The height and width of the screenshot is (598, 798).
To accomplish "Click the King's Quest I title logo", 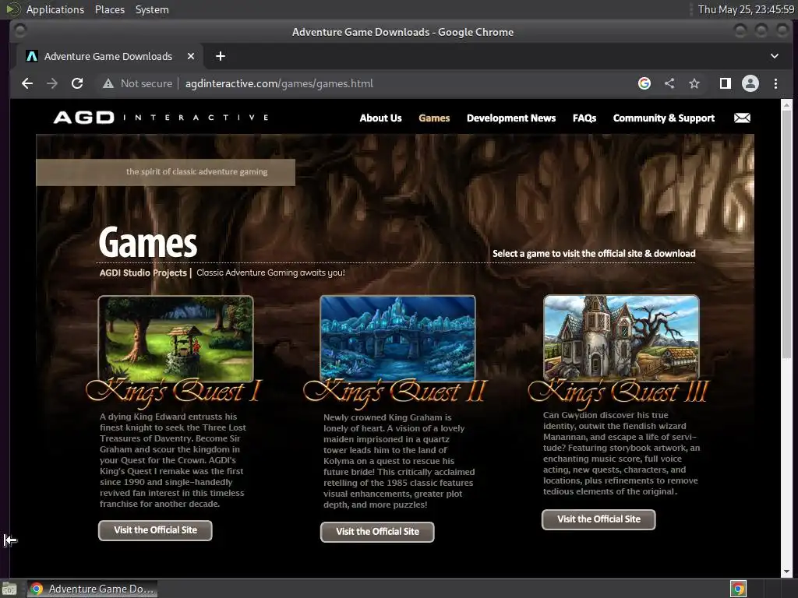I will click(x=174, y=392).
